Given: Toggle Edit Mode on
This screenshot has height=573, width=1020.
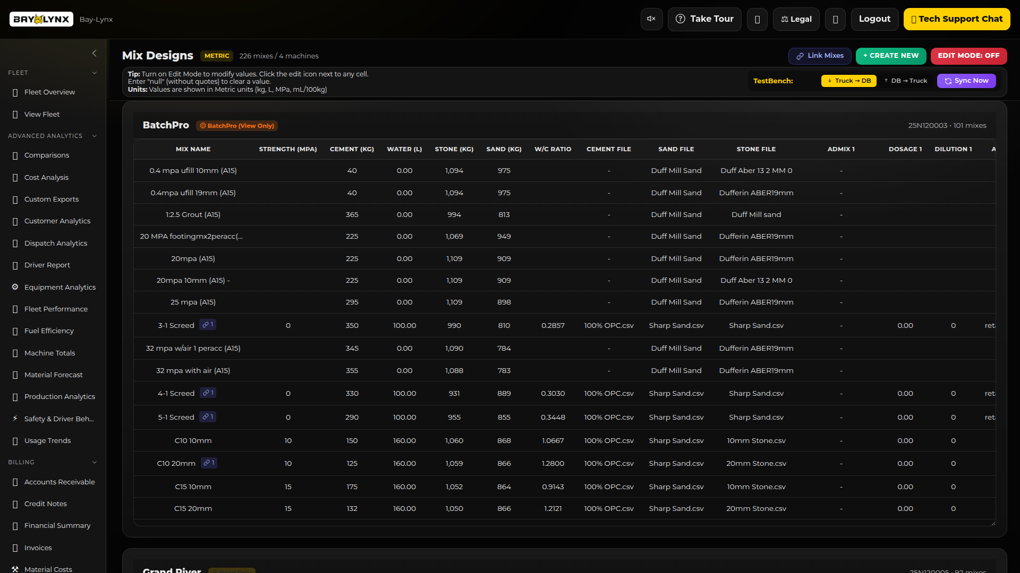Looking at the screenshot, I should 968,56.
